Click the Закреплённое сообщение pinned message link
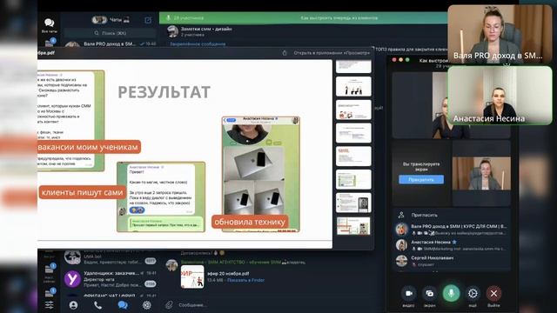 (198, 44)
